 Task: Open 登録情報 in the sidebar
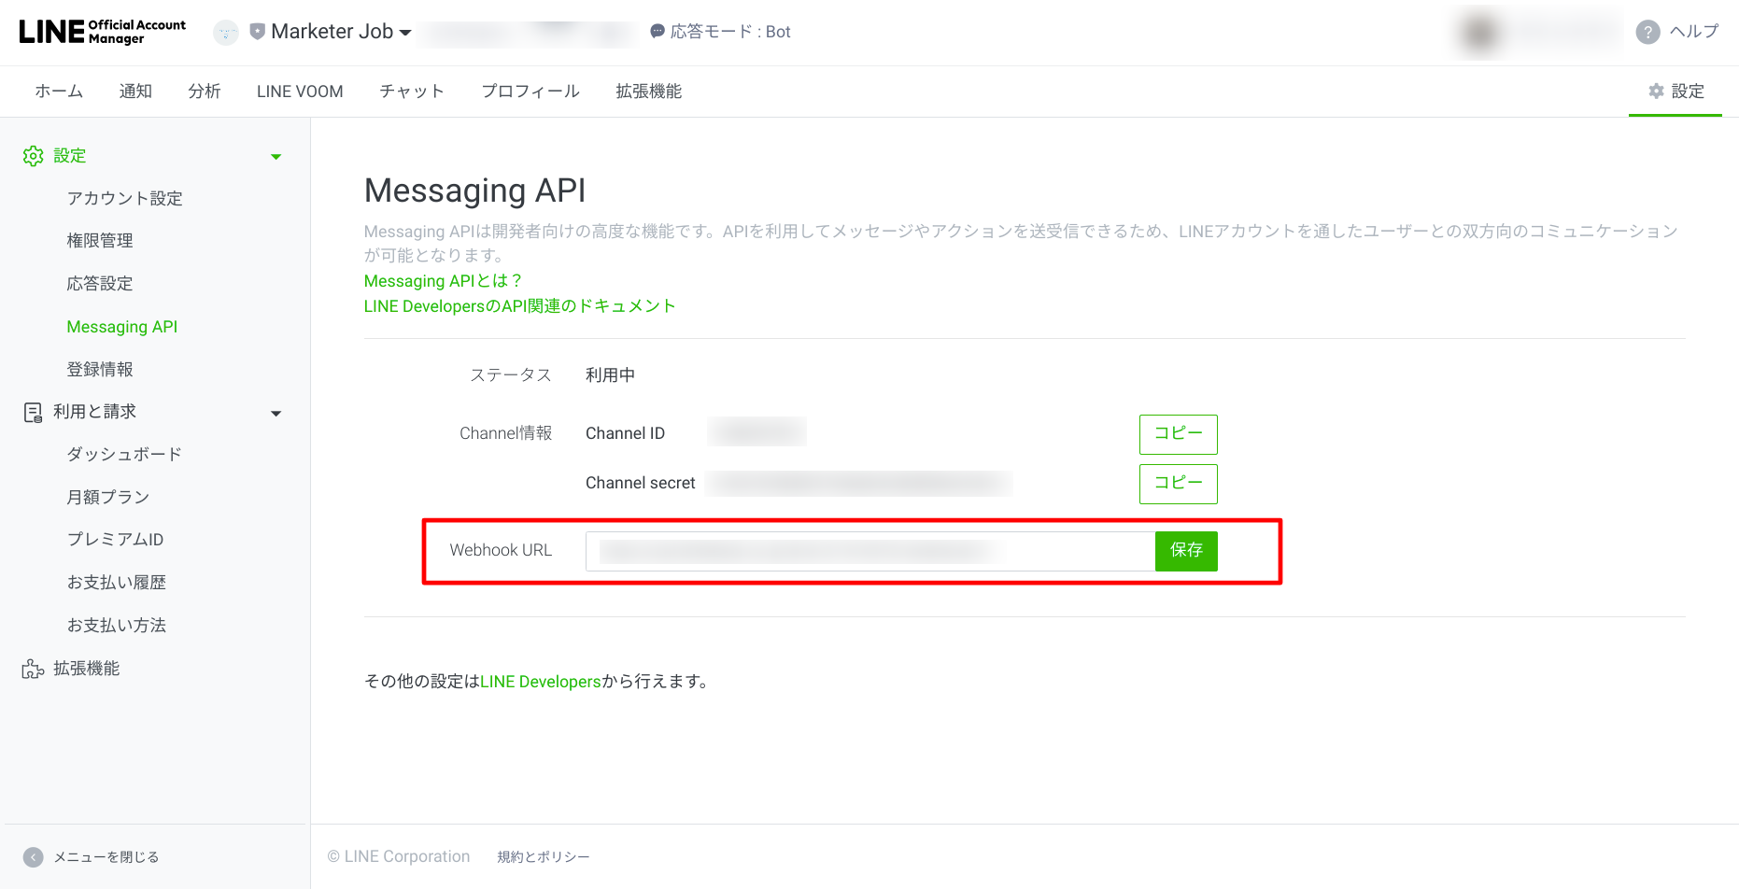[100, 370]
